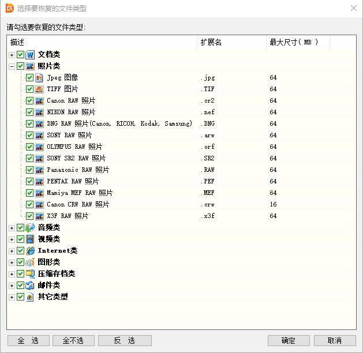Click the Word icon beside 文档类
The height and width of the screenshot is (353, 363).
coord(31,54)
